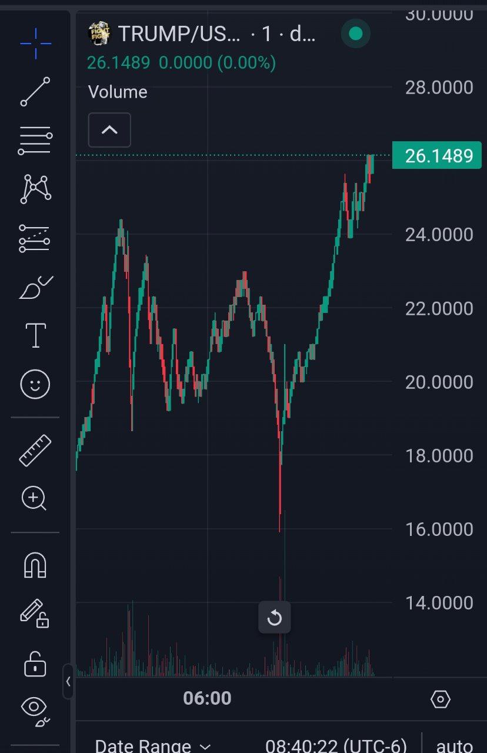Open the TRUMP/US symbol title
This screenshot has width=487, height=753.
pyautogui.click(x=179, y=34)
